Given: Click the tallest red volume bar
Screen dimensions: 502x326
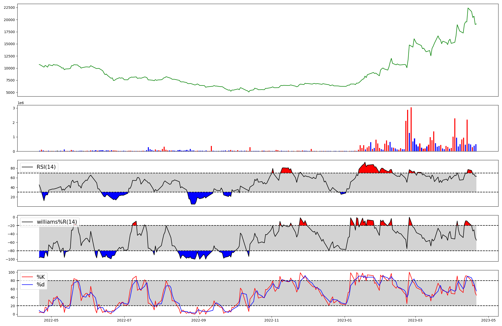Looking at the screenshot, I should pyautogui.click(x=411, y=129).
